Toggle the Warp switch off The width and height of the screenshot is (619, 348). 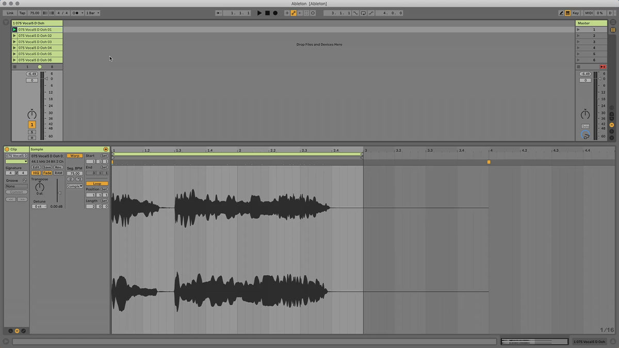(74, 156)
